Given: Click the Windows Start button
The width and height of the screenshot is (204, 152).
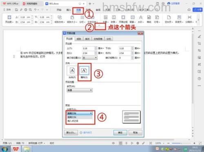Looking at the screenshot, I should [x=4, y=149].
